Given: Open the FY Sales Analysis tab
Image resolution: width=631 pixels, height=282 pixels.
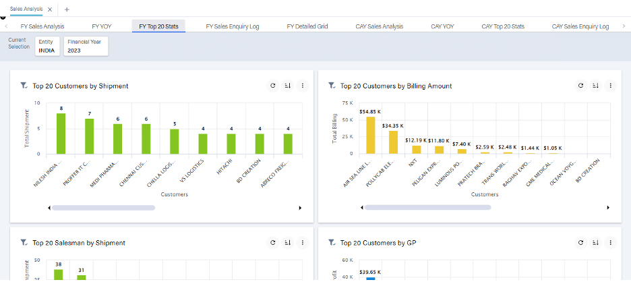Looking at the screenshot, I should tap(42, 26).
